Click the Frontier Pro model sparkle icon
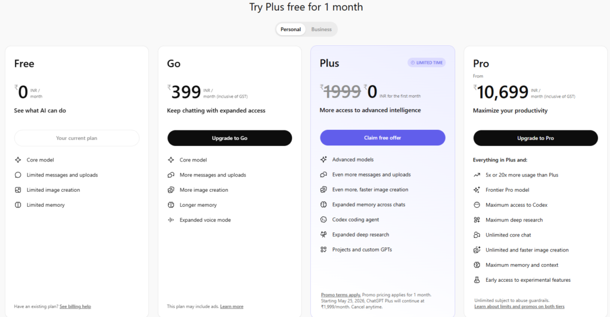This screenshot has width=610, height=317. (x=477, y=190)
